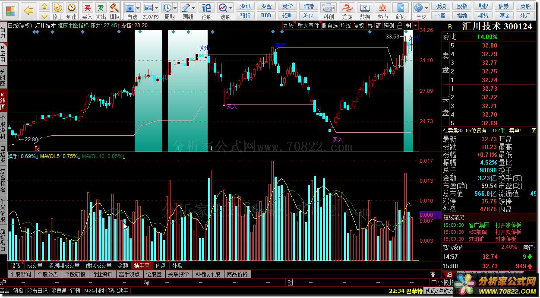Open 股市日记 in the status bar
Screen dimensions: 540x298
(37, 291)
